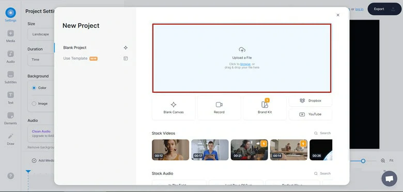
Task: Select the 00:21 stock video thumbnail
Action: 250,150
